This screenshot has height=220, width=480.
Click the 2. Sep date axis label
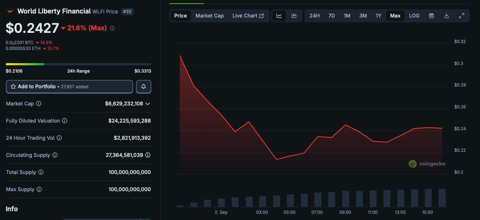[221, 212]
